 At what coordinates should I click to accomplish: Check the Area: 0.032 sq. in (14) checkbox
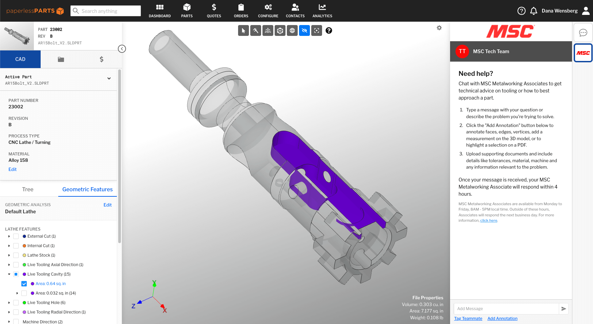coord(24,293)
